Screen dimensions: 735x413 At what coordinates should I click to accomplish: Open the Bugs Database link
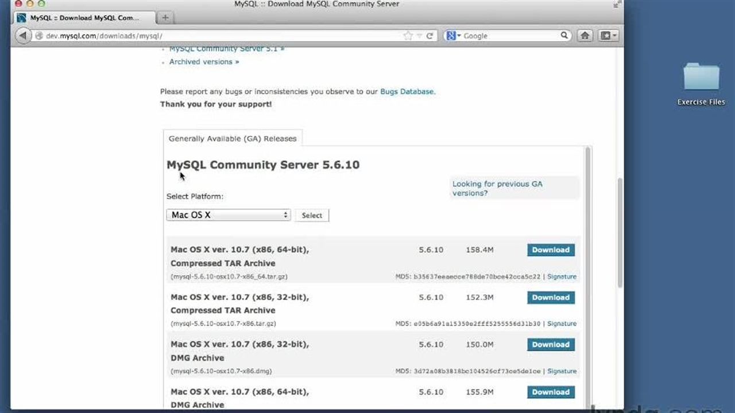[x=407, y=91]
